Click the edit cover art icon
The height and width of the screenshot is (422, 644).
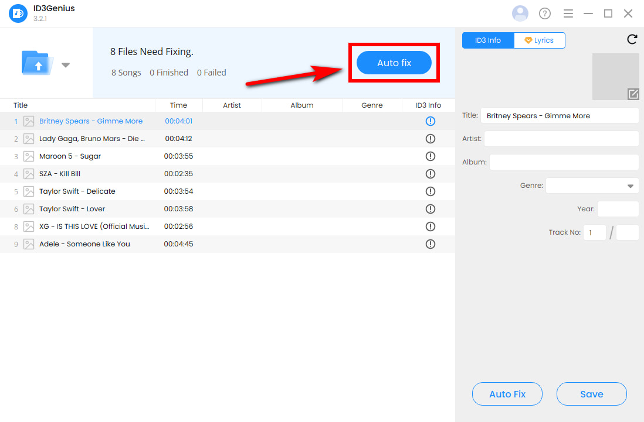tap(633, 94)
